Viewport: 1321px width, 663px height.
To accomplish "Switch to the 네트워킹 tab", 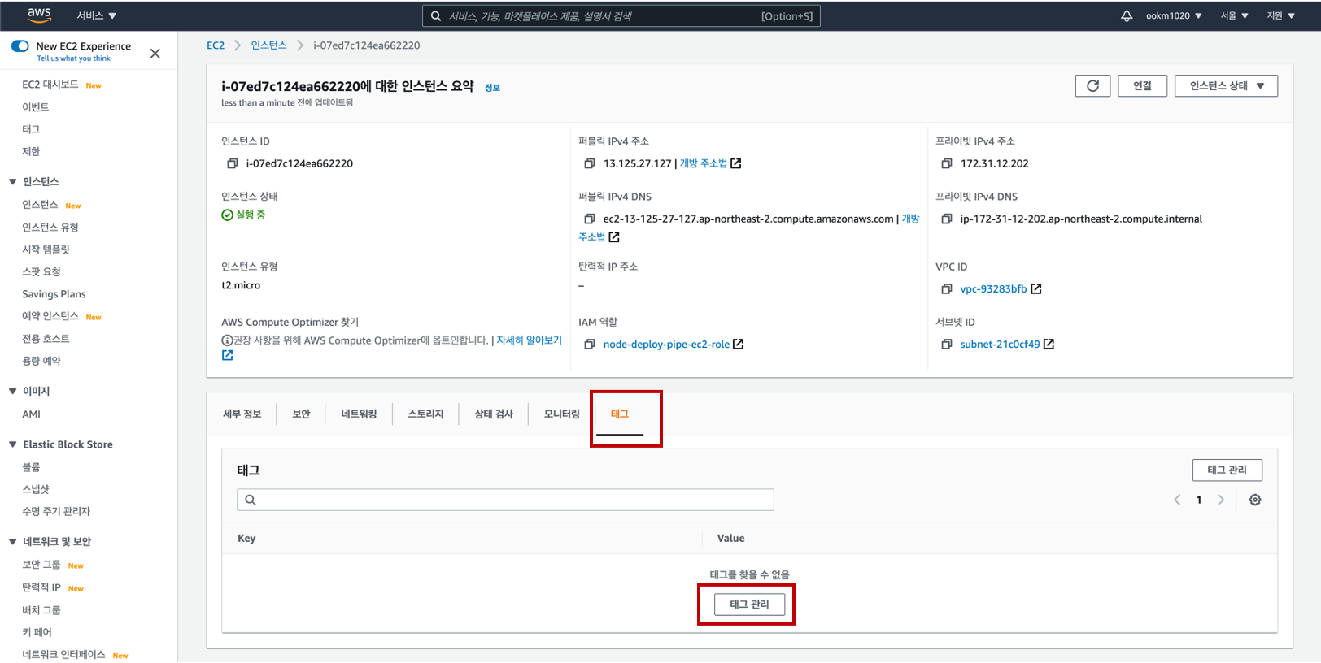I will (359, 414).
